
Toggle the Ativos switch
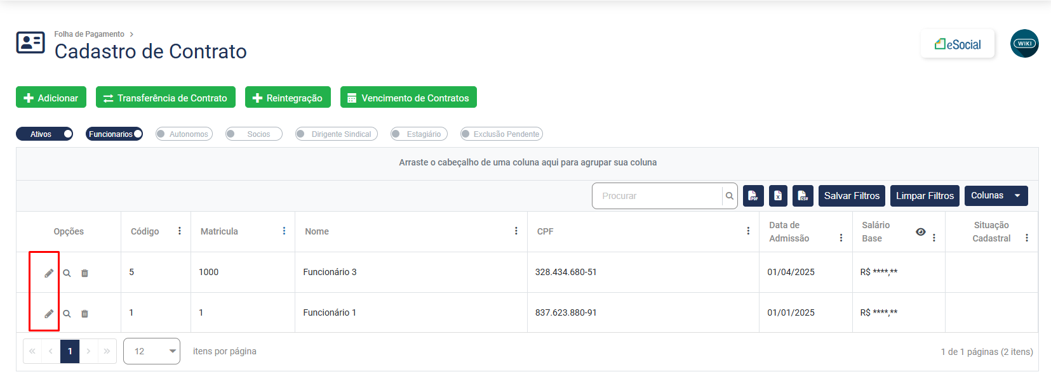pyautogui.click(x=44, y=134)
